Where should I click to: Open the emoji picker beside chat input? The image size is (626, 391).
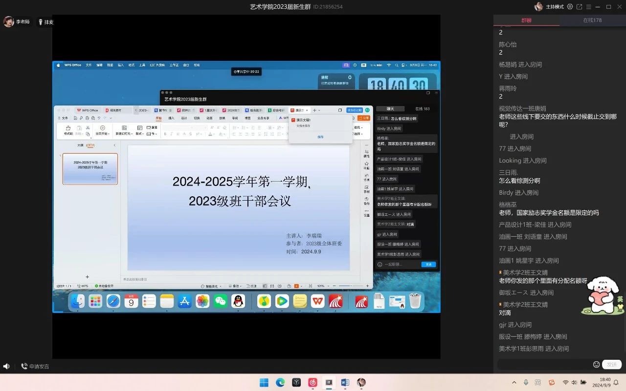[596, 364]
